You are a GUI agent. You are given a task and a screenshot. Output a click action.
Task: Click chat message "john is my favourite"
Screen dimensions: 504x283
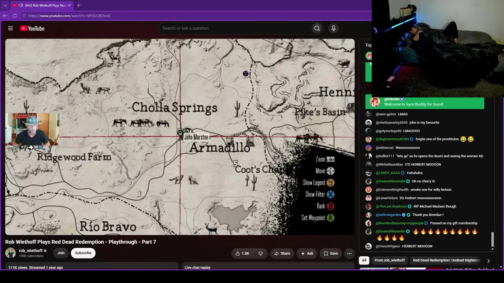(424, 123)
